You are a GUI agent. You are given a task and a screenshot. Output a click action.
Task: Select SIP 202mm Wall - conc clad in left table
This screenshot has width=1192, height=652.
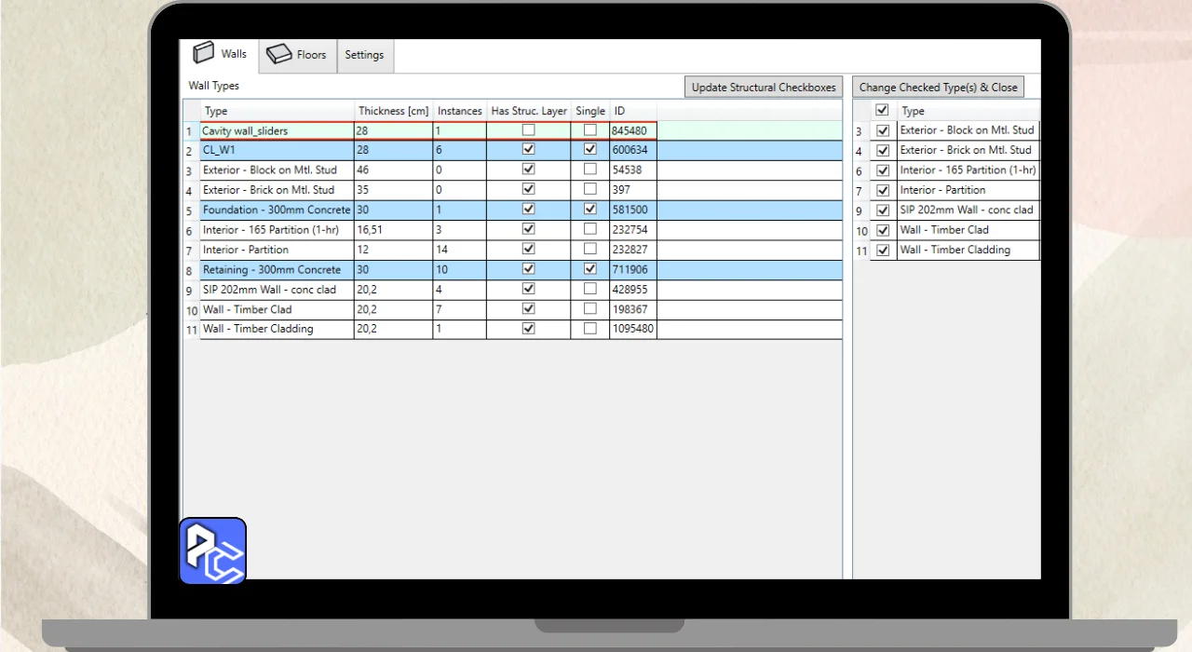pos(278,290)
